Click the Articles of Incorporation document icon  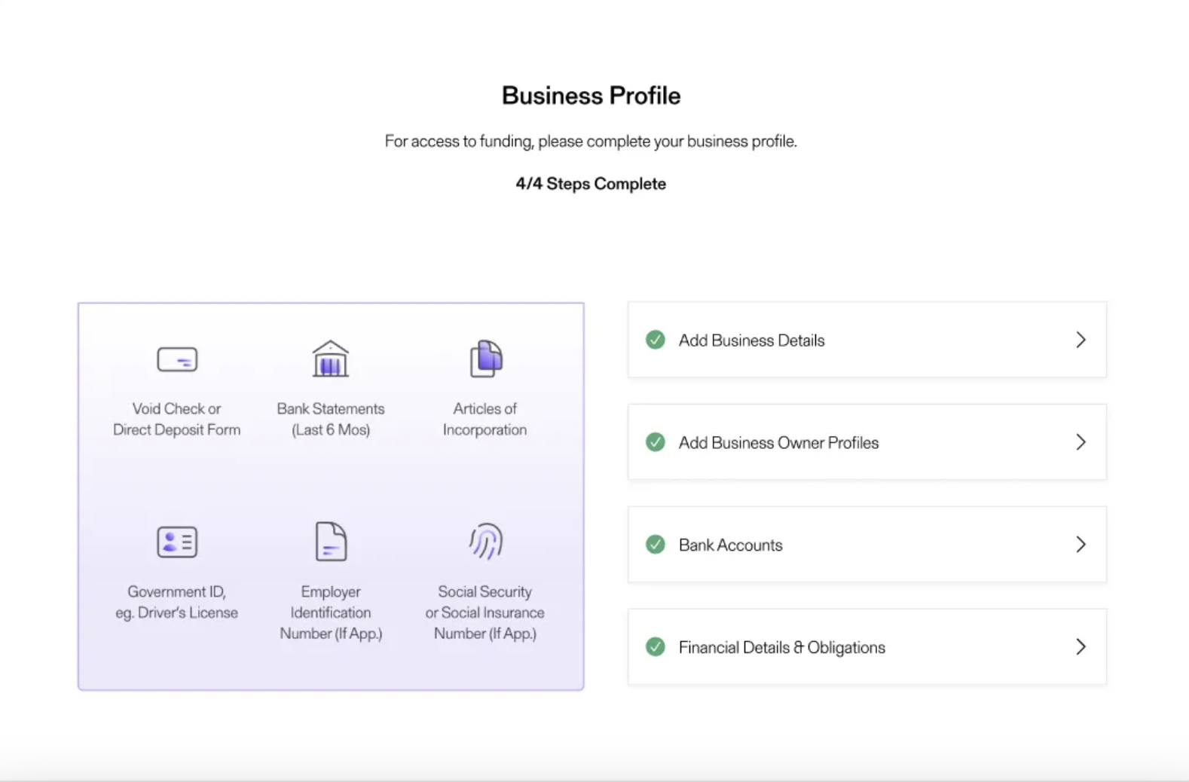point(486,359)
